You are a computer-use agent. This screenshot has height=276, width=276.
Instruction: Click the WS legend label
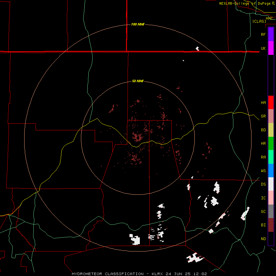click(263, 171)
